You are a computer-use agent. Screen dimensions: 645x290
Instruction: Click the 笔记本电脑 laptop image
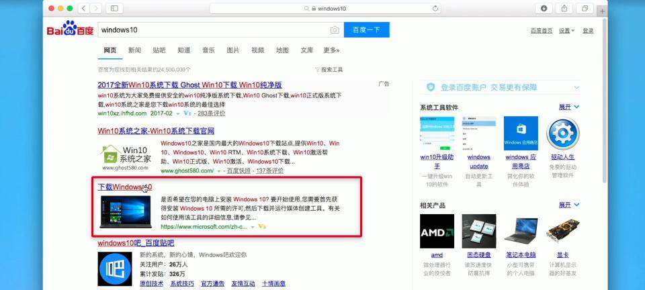coord(521,231)
